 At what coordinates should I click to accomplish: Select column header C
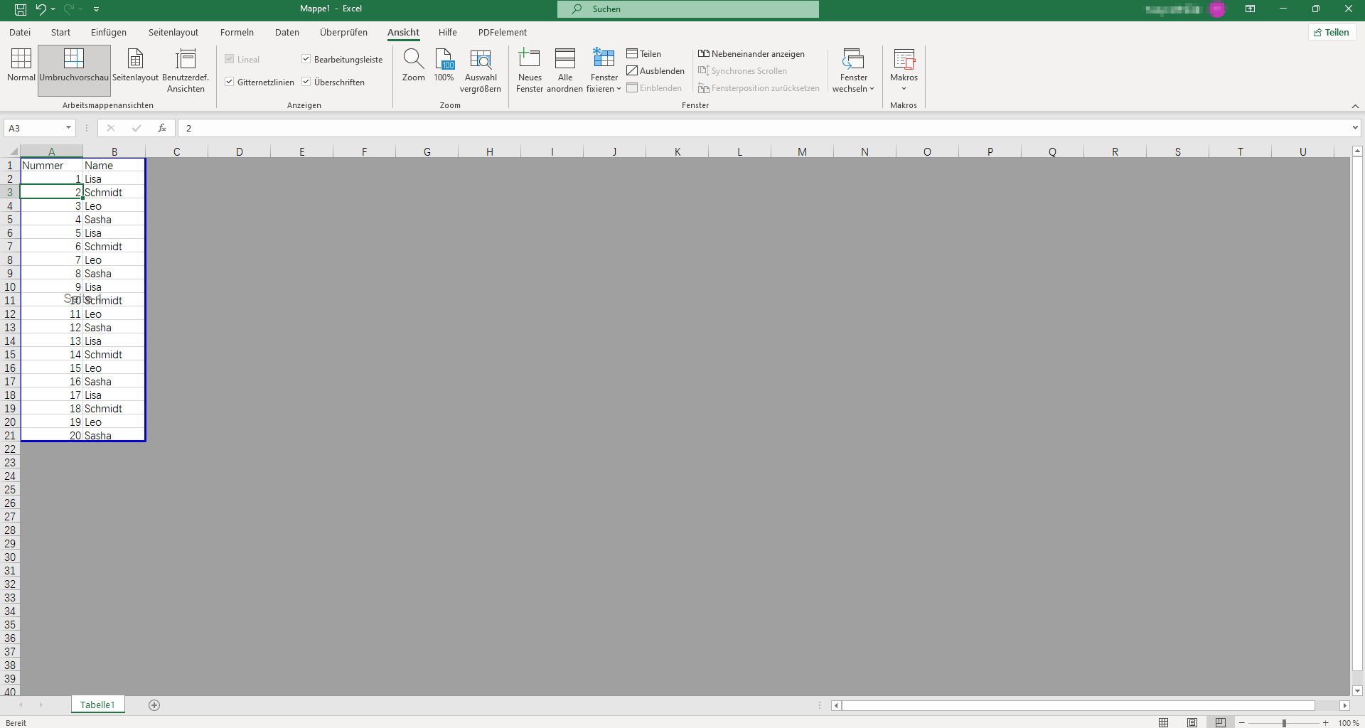(176, 151)
